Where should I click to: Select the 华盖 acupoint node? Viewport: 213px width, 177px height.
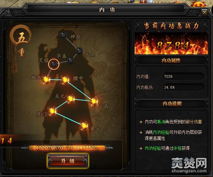(x=71, y=60)
